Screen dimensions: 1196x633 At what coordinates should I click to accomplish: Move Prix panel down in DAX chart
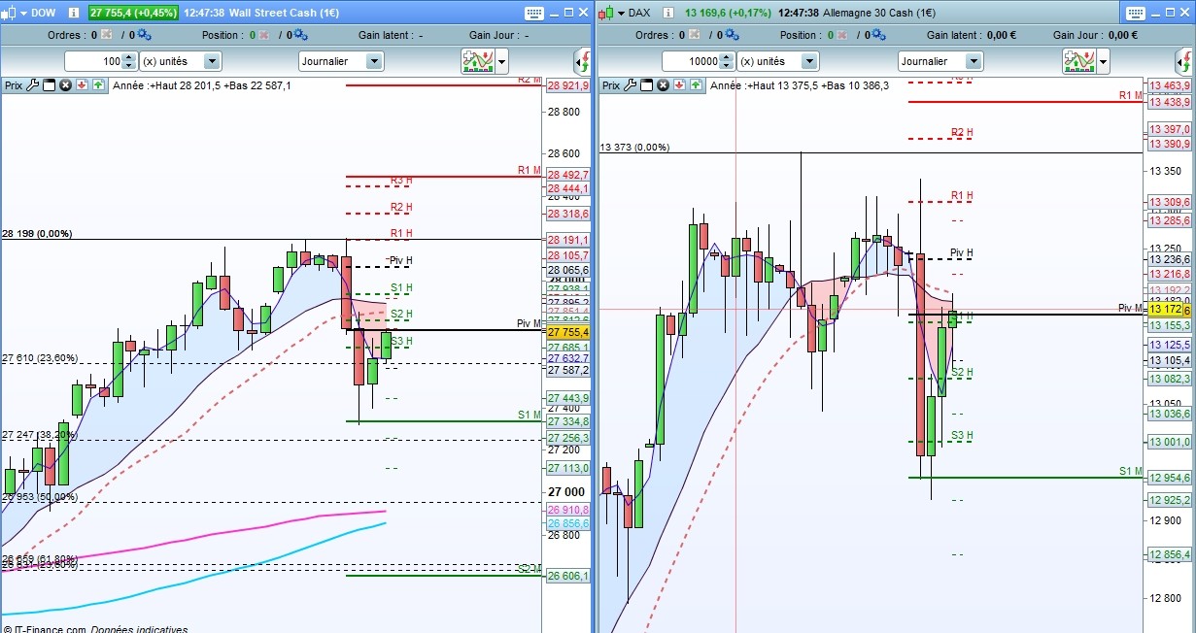coord(679,85)
